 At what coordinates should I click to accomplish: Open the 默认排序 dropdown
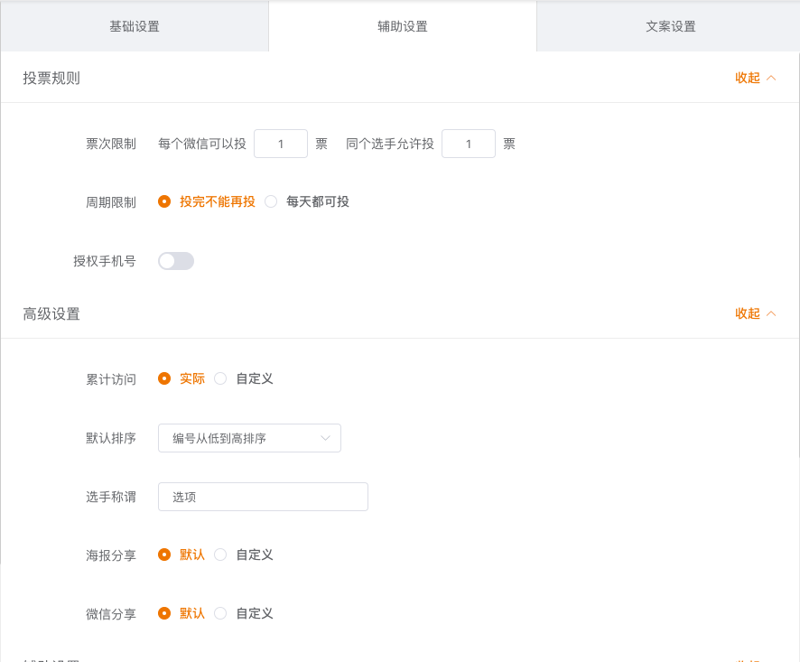pos(249,438)
